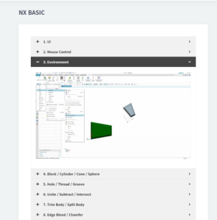Select the "3. Environment" section title
217x220 pixels.
point(56,62)
